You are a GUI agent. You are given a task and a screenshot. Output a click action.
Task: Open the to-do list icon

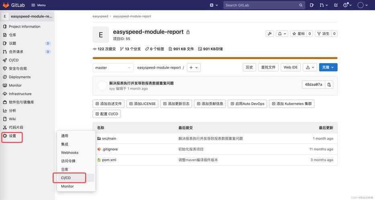336,5
